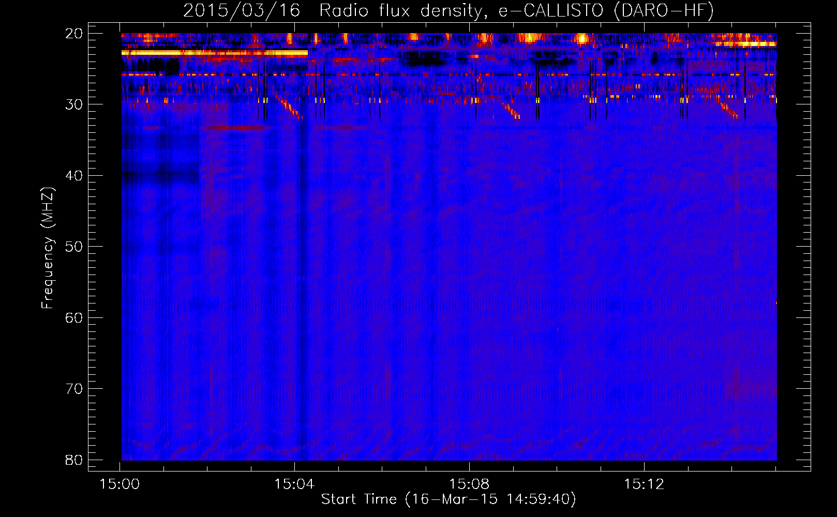The height and width of the screenshot is (517, 837).
Task: Click the 20 frequency axis label
Action: click(x=74, y=33)
